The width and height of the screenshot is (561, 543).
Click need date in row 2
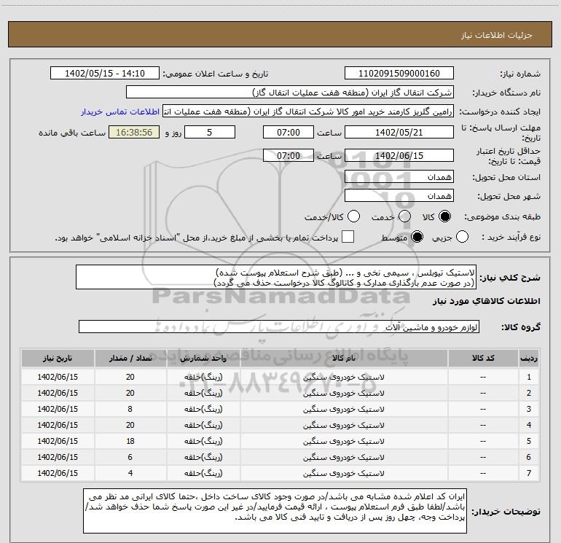click(58, 393)
